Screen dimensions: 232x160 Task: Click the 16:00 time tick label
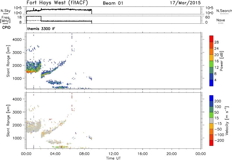click(142, 154)
